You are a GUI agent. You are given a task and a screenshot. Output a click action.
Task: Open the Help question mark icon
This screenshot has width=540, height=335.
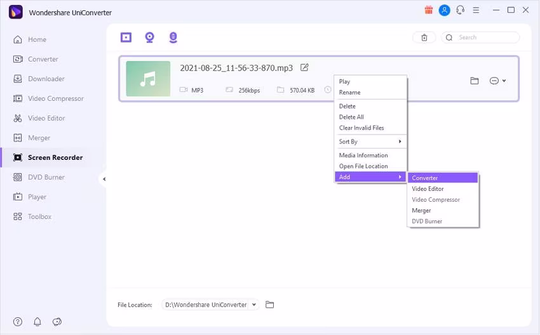(x=18, y=322)
